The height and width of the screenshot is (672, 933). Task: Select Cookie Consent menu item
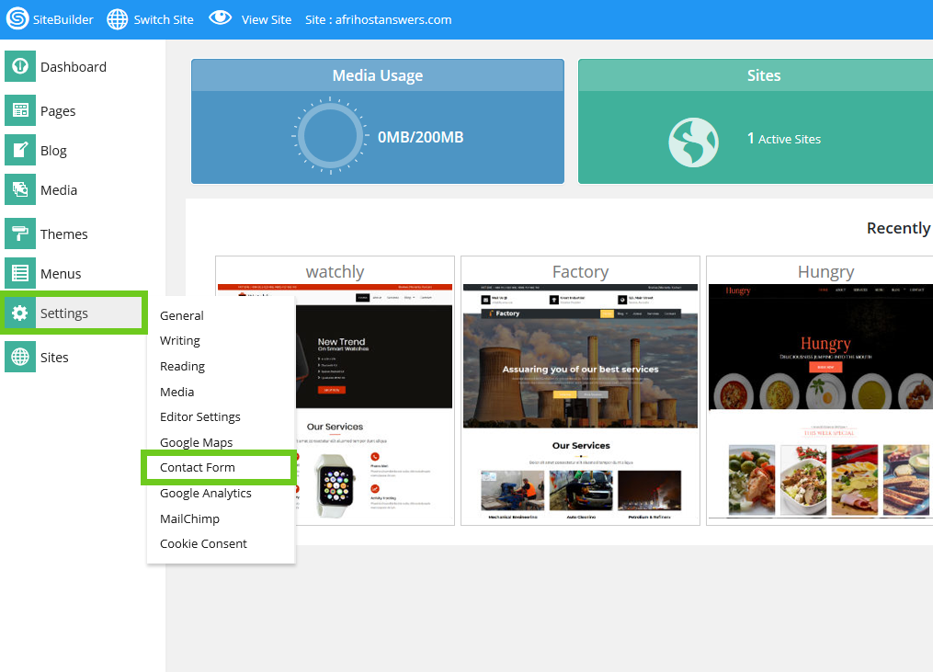[x=203, y=543]
